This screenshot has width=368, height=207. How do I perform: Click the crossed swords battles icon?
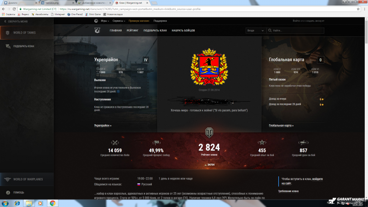coord(115,143)
